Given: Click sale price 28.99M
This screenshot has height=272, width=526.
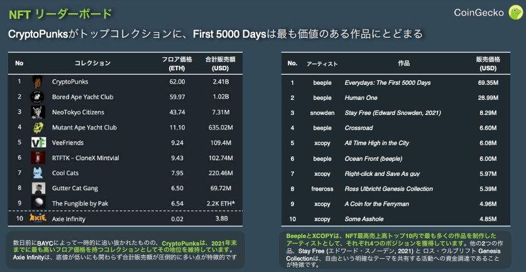Looking at the screenshot, I should point(488,98).
